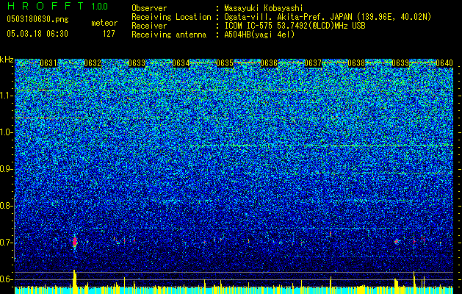The height and width of the screenshot is (294, 462).
Task: Click the Receiver label
Action: click(x=149, y=26)
